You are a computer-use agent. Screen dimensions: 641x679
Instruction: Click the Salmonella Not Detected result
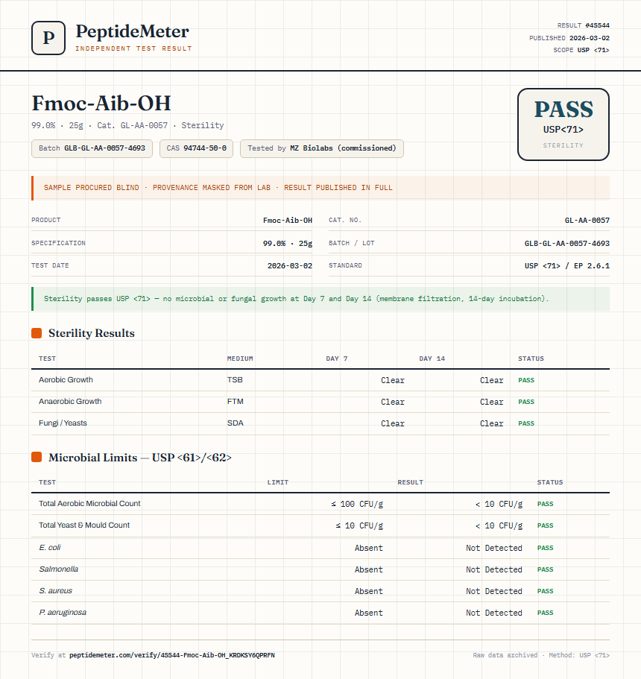(494, 570)
